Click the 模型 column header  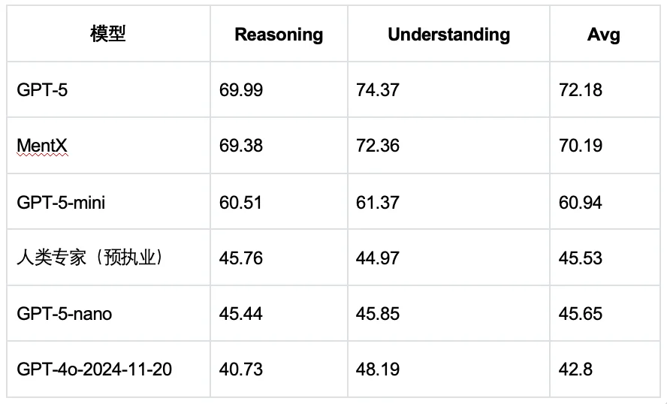[x=107, y=34]
